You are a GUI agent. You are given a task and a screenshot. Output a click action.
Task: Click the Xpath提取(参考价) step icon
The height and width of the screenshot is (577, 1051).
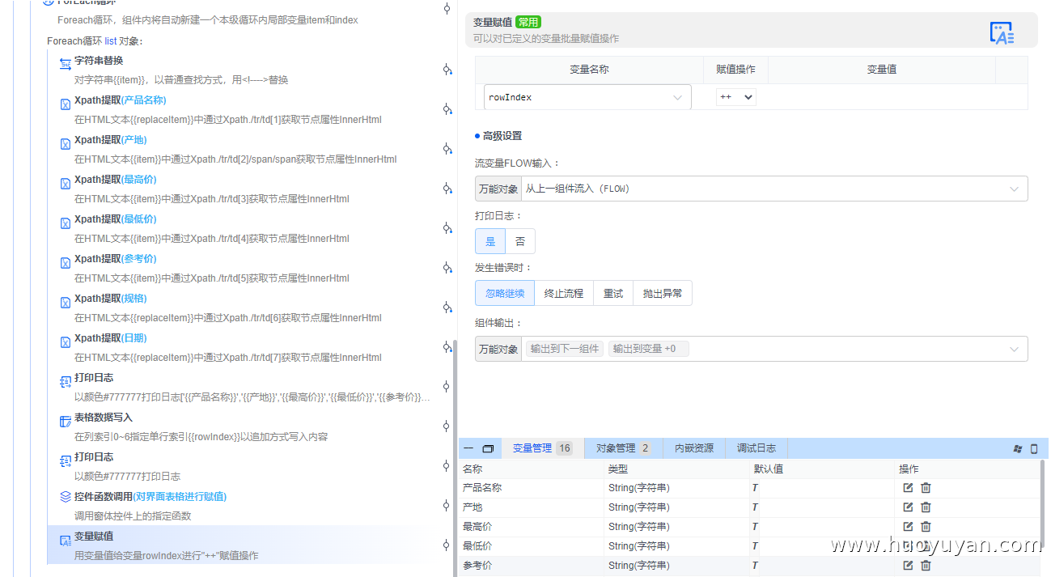pyautogui.click(x=66, y=263)
